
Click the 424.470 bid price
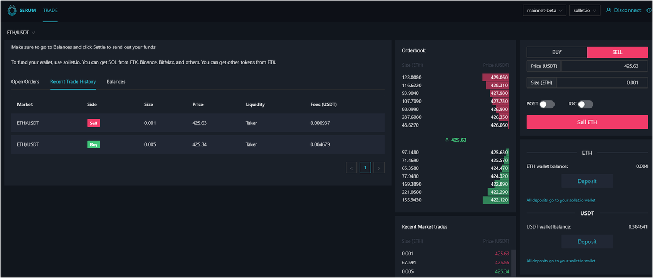tap(499, 168)
